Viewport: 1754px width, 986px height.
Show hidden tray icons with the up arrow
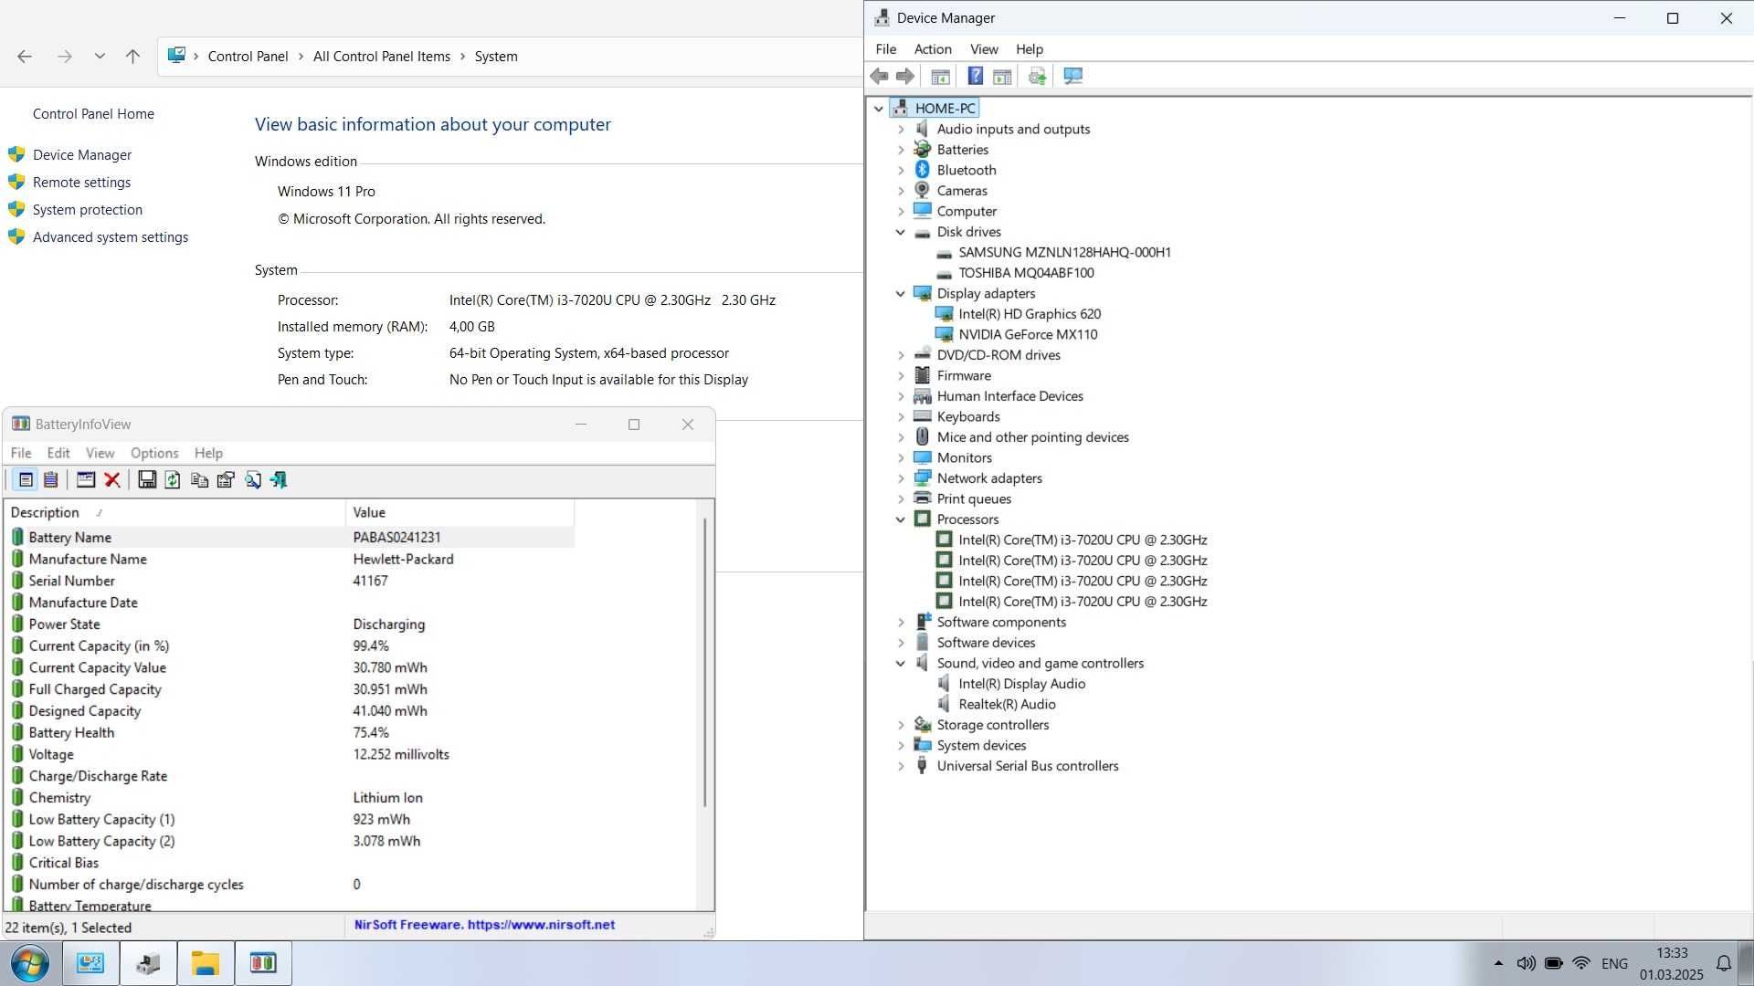1498,963
